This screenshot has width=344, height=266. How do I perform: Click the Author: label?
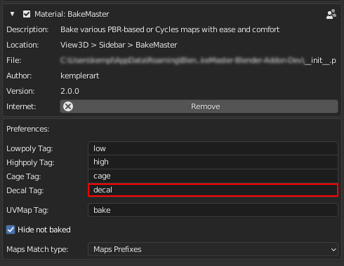(19, 76)
